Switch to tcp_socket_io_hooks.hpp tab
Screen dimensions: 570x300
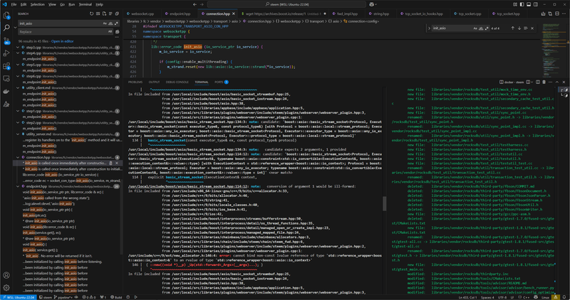click(423, 14)
